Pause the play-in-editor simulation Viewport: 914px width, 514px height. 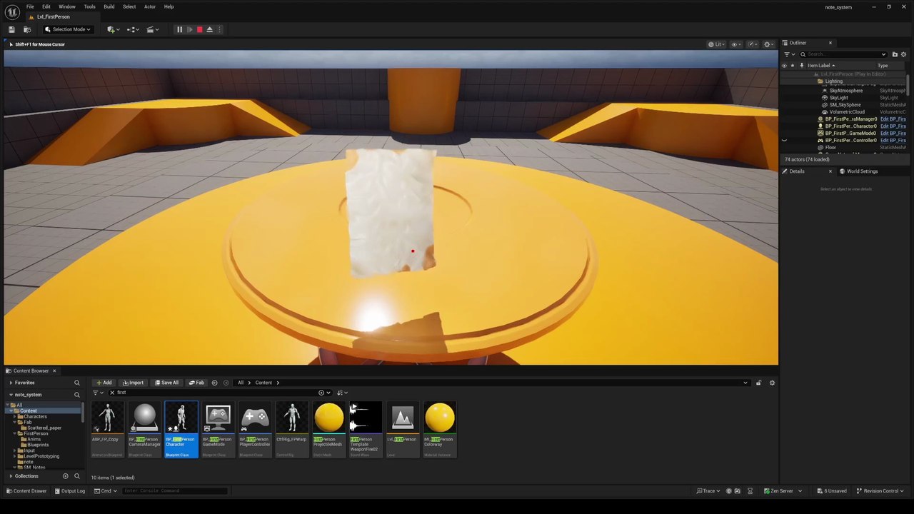[179, 29]
